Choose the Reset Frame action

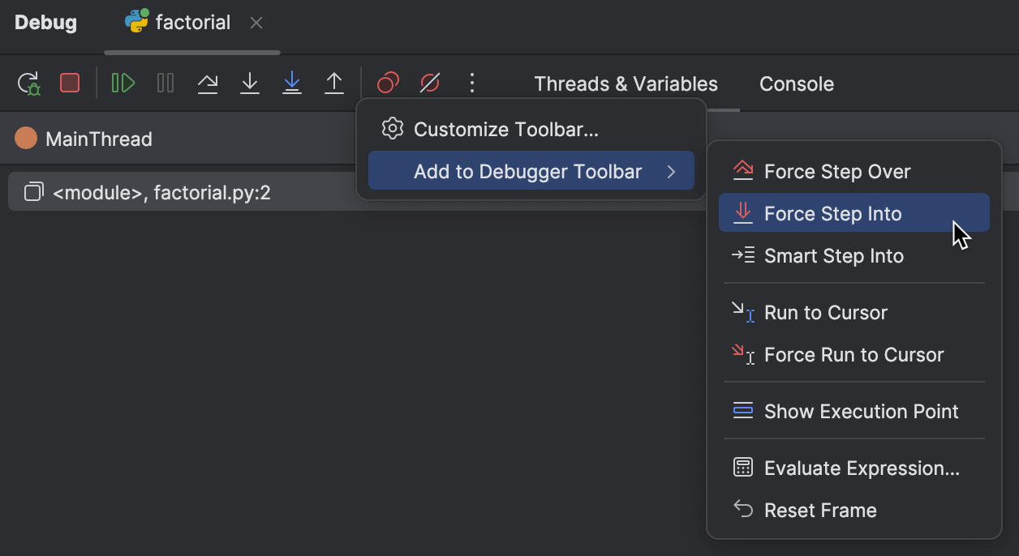[819, 510]
